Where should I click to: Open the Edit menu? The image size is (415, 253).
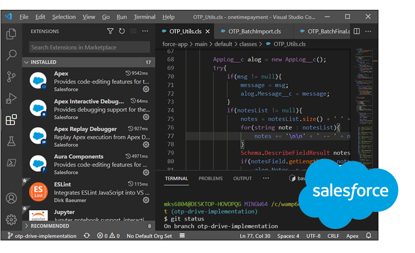40,17
